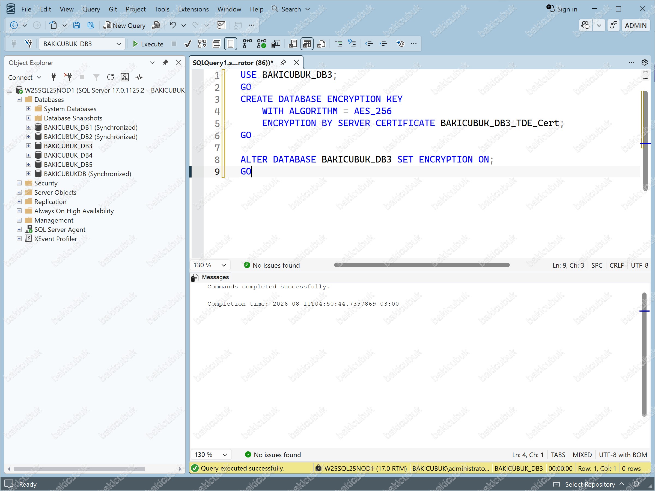
Task: Click the Save All icon
Action: [x=91, y=25]
